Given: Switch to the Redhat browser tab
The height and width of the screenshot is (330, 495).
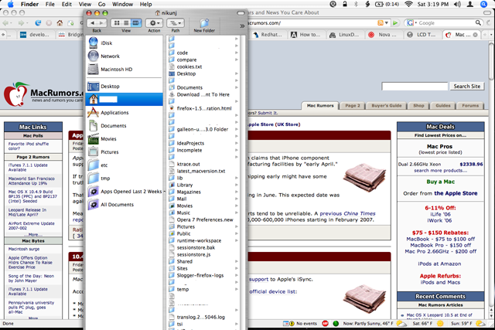Looking at the screenshot, I should tap(268, 35).
